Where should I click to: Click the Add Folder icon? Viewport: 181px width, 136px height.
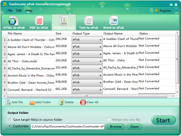(x=32, y=102)
